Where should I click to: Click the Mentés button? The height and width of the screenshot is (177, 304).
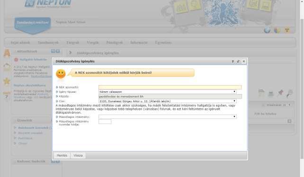[x=62, y=156]
